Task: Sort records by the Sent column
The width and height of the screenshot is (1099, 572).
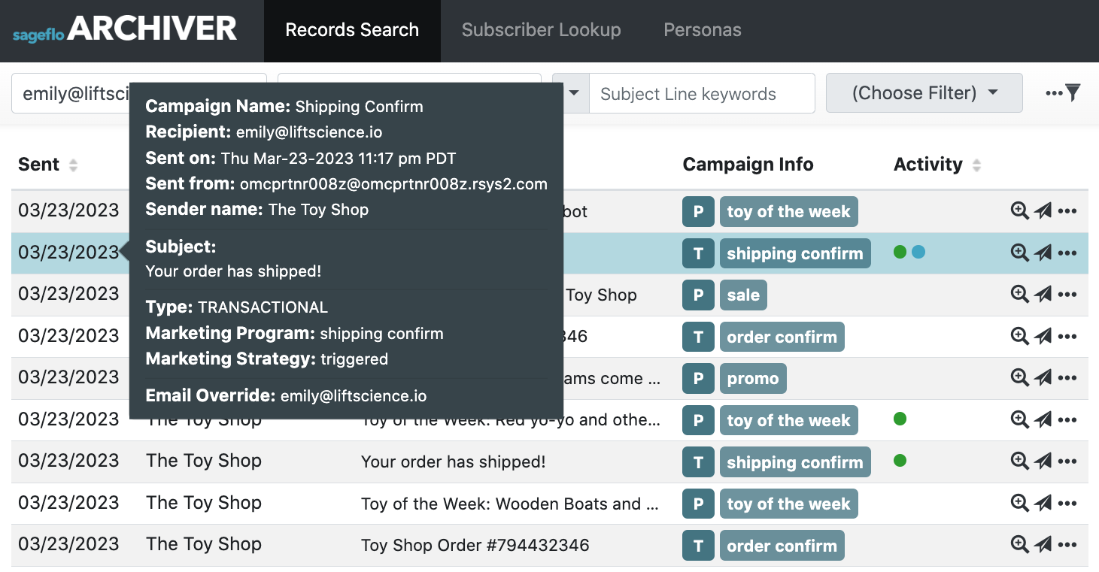Action: [x=48, y=165]
